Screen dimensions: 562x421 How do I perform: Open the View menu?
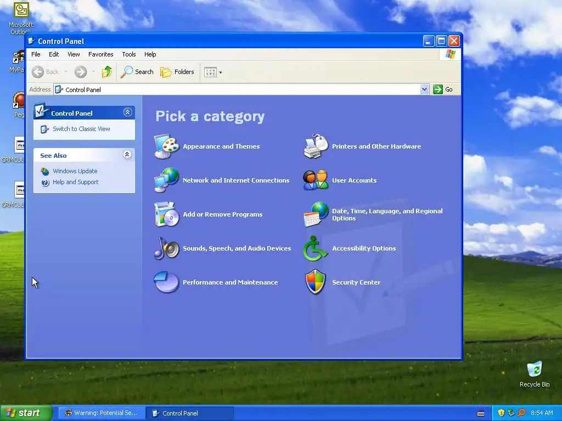pyautogui.click(x=74, y=54)
